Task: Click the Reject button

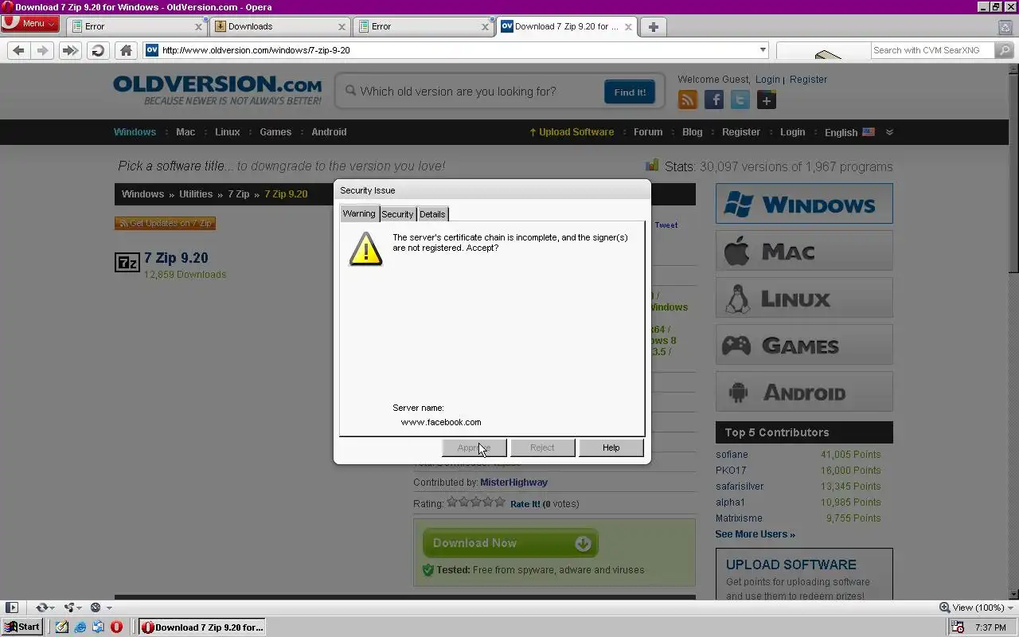Action: (x=542, y=447)
